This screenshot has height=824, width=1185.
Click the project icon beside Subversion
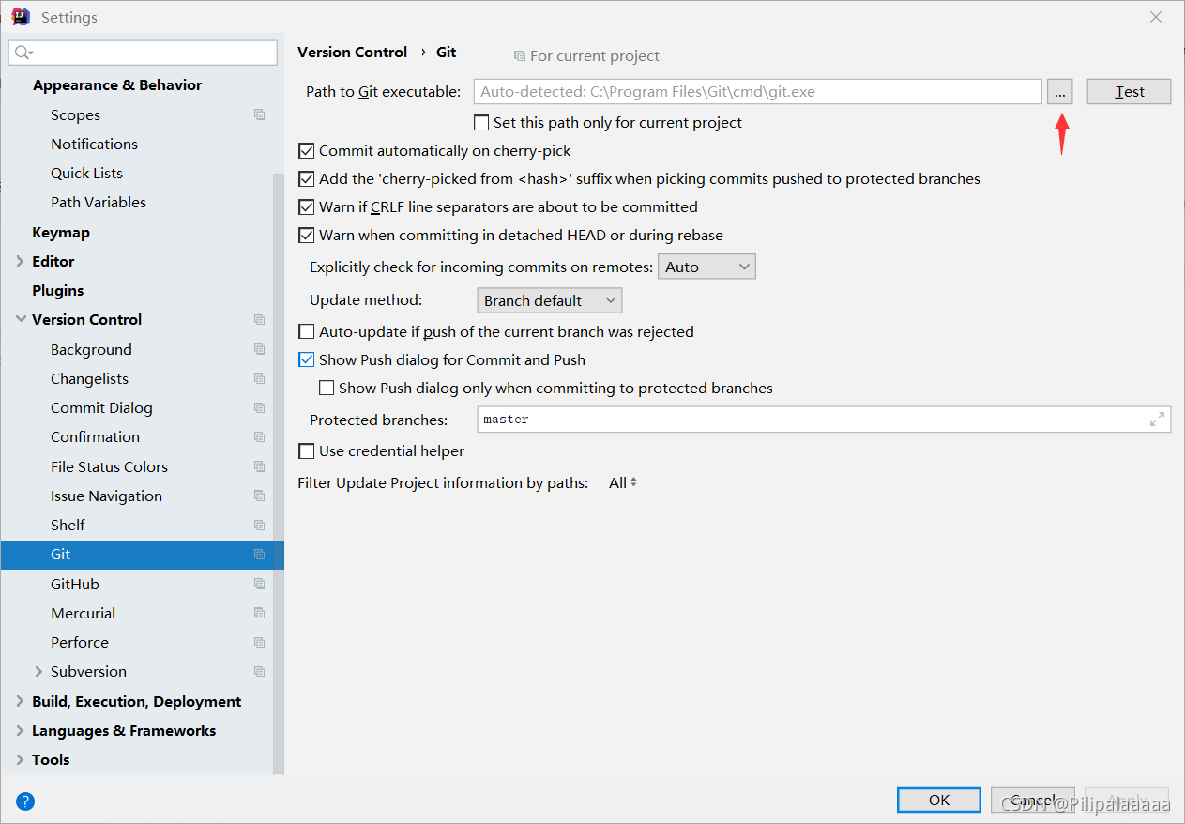[x=260, y=671]
